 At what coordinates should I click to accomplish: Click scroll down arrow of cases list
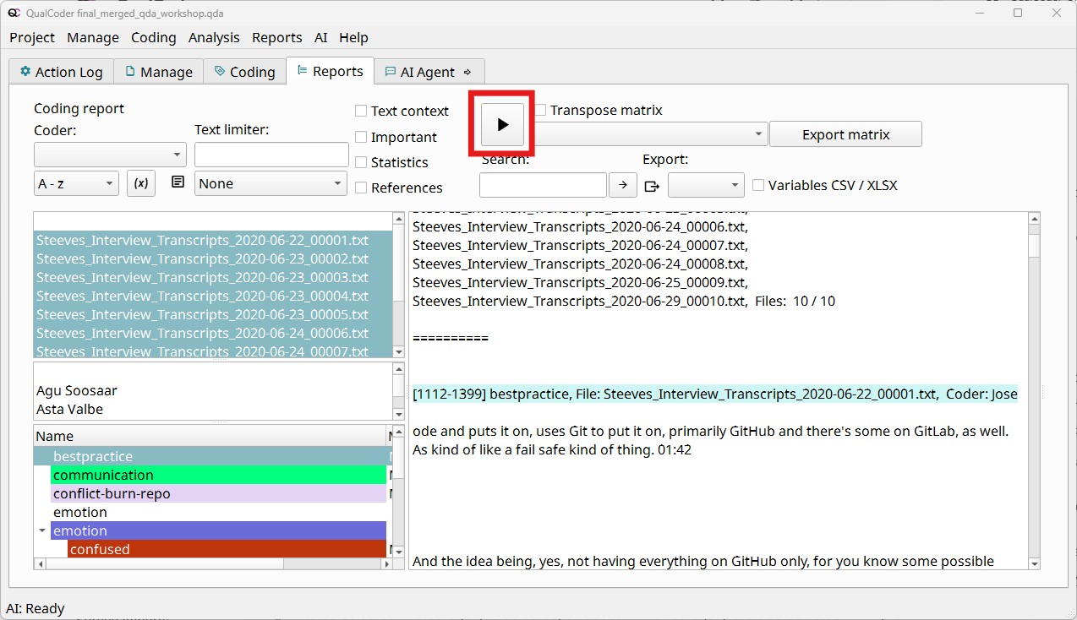tap(398, 413)
